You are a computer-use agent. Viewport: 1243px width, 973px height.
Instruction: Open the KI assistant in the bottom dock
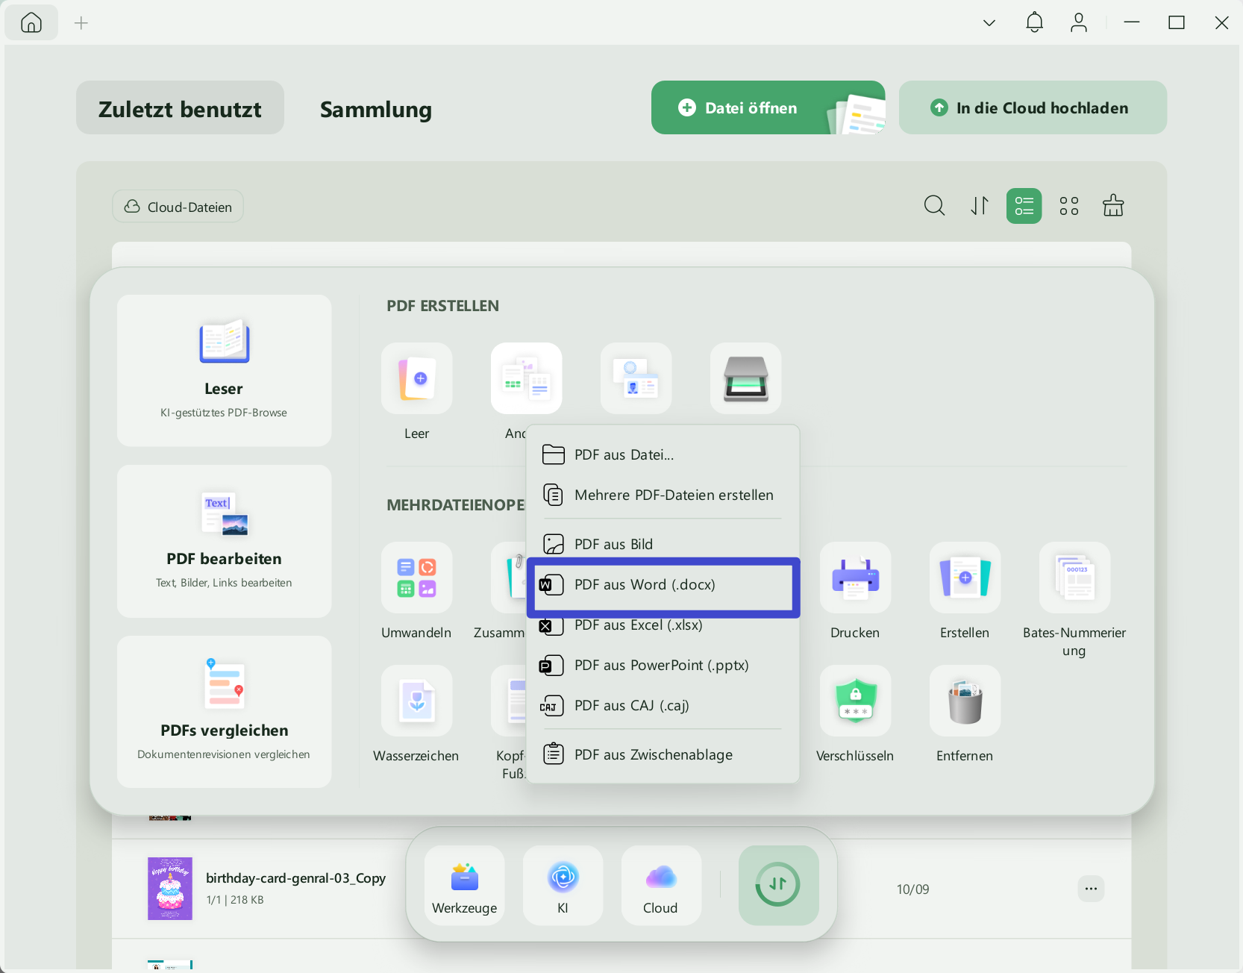(x=563, y=886)
